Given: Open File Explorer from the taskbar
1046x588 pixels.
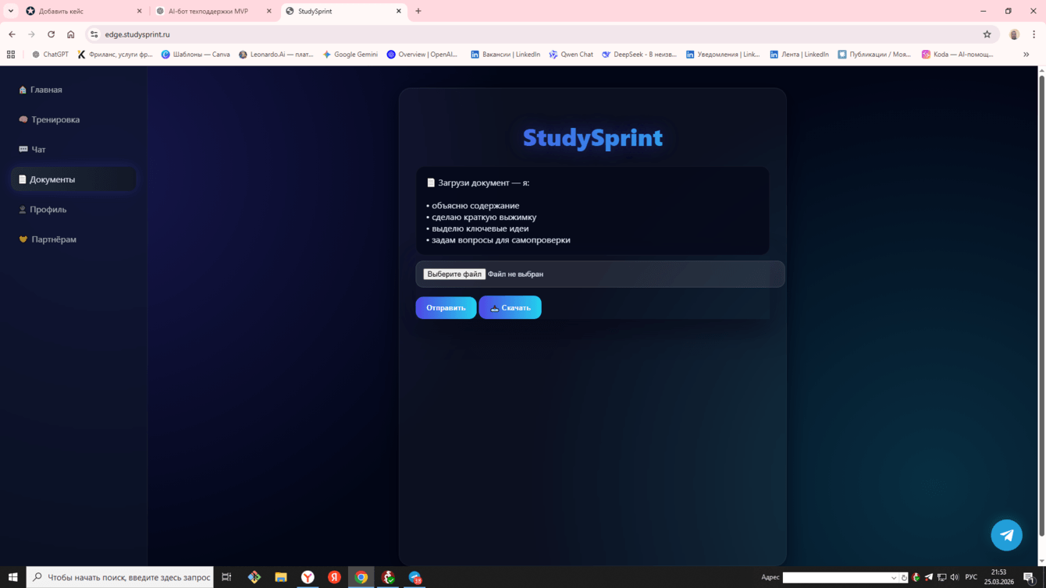Looking at the screenshot, I should [x=281, y=577].
